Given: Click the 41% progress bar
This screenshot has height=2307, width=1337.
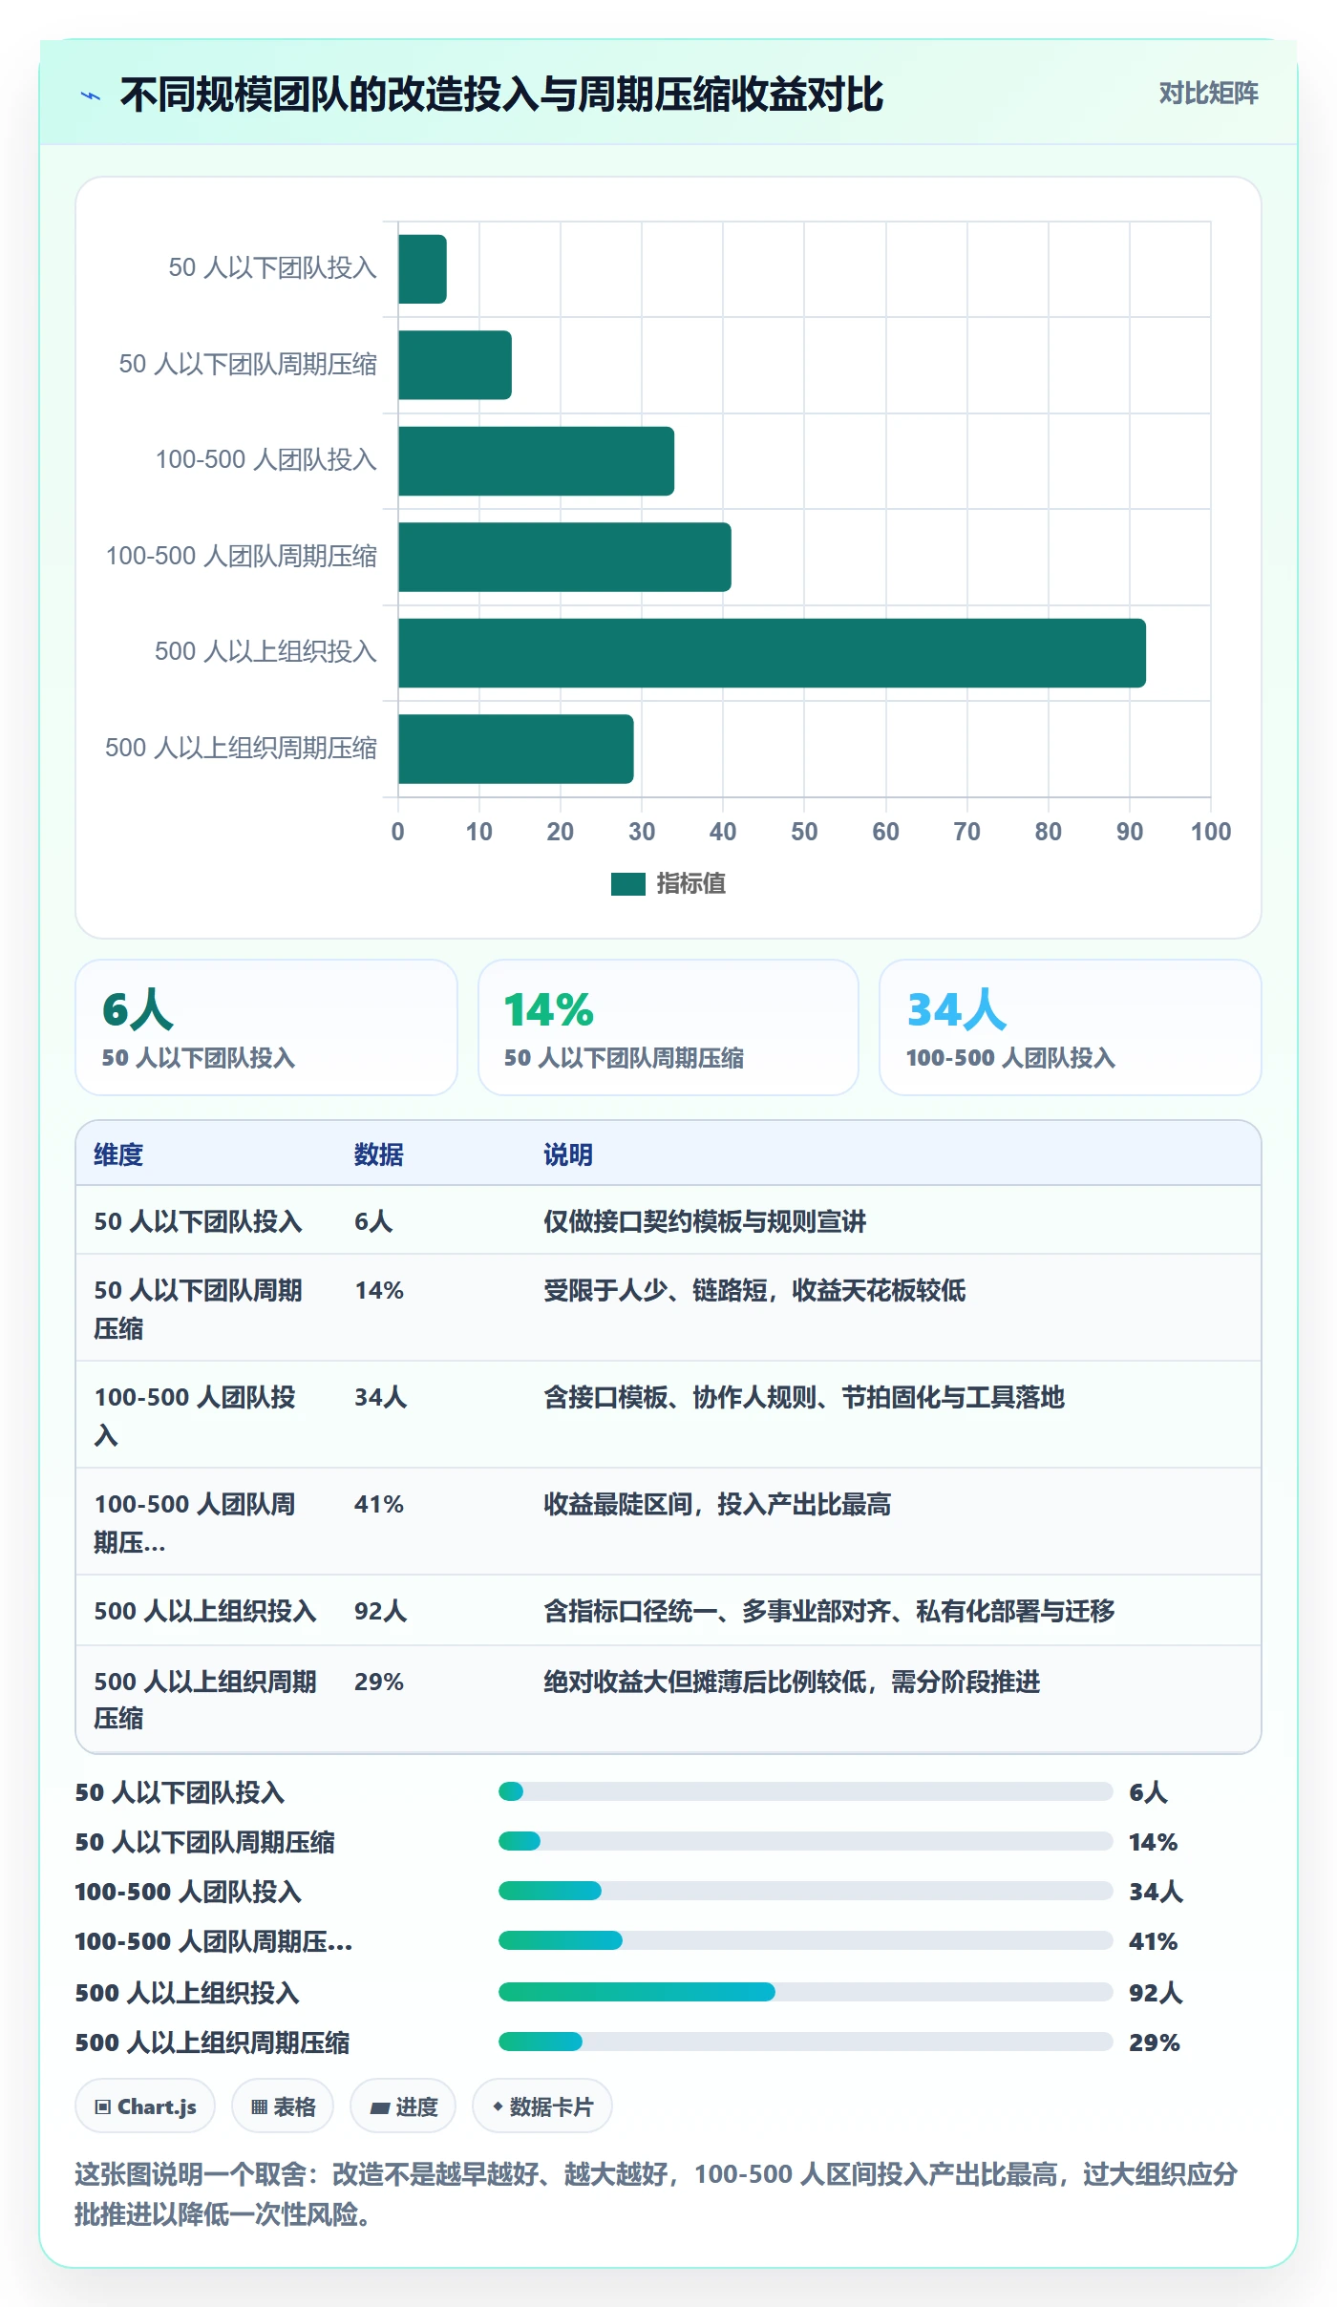Looking at the screenshot, I should 805,1940.
